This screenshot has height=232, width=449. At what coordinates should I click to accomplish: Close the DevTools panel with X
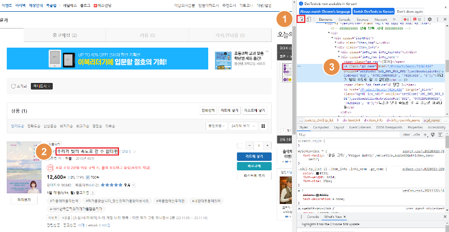pos(445,19)
